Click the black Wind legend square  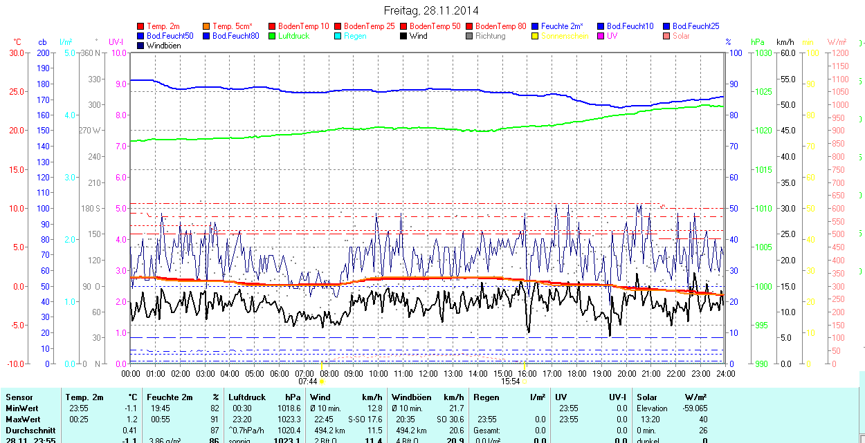pyautogui.click(x=404, y=36)
